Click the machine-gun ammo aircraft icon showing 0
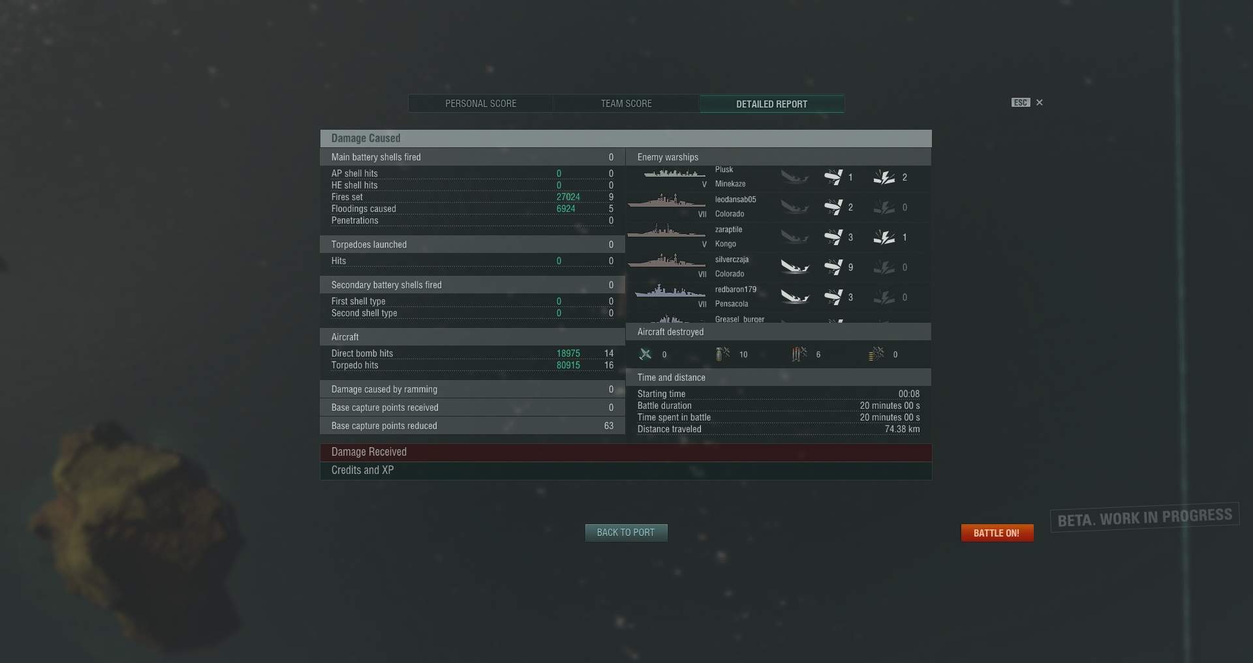1253x663 pixels. click(876, 354)
